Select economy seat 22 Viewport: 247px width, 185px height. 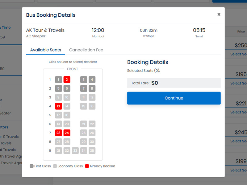click(x=93, y=124)
